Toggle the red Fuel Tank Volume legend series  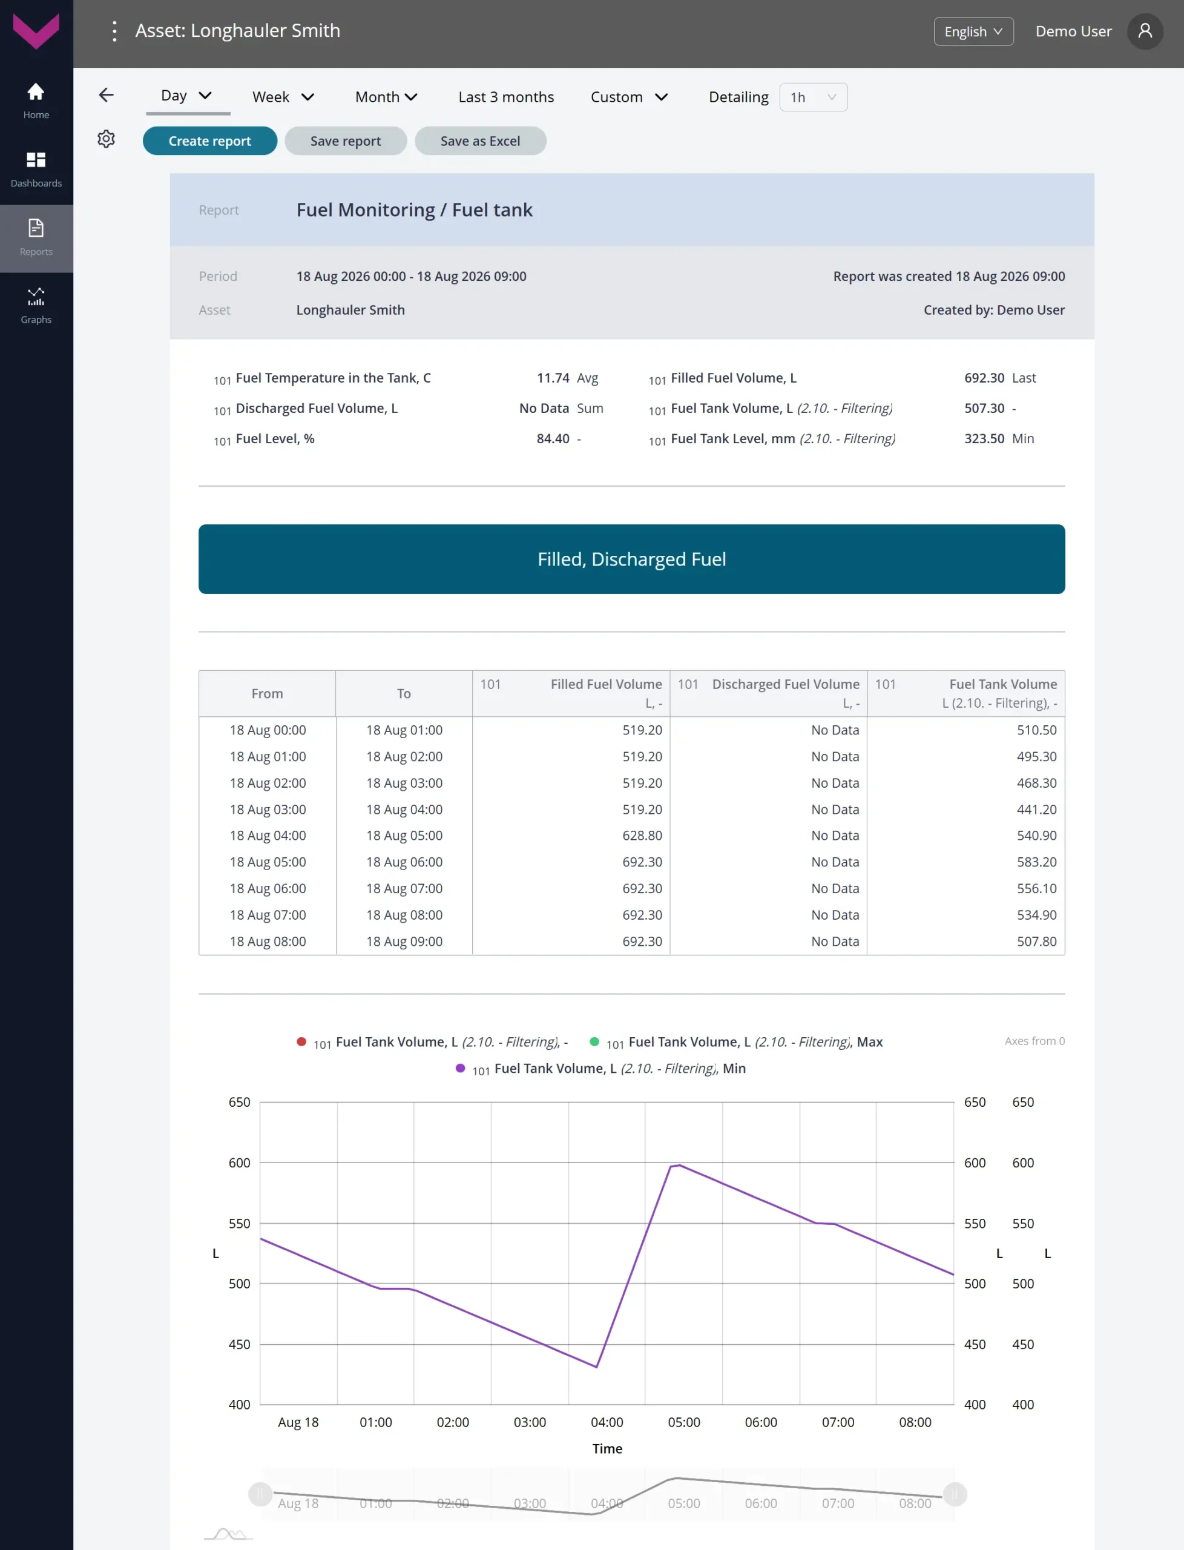pos(432,1042)
